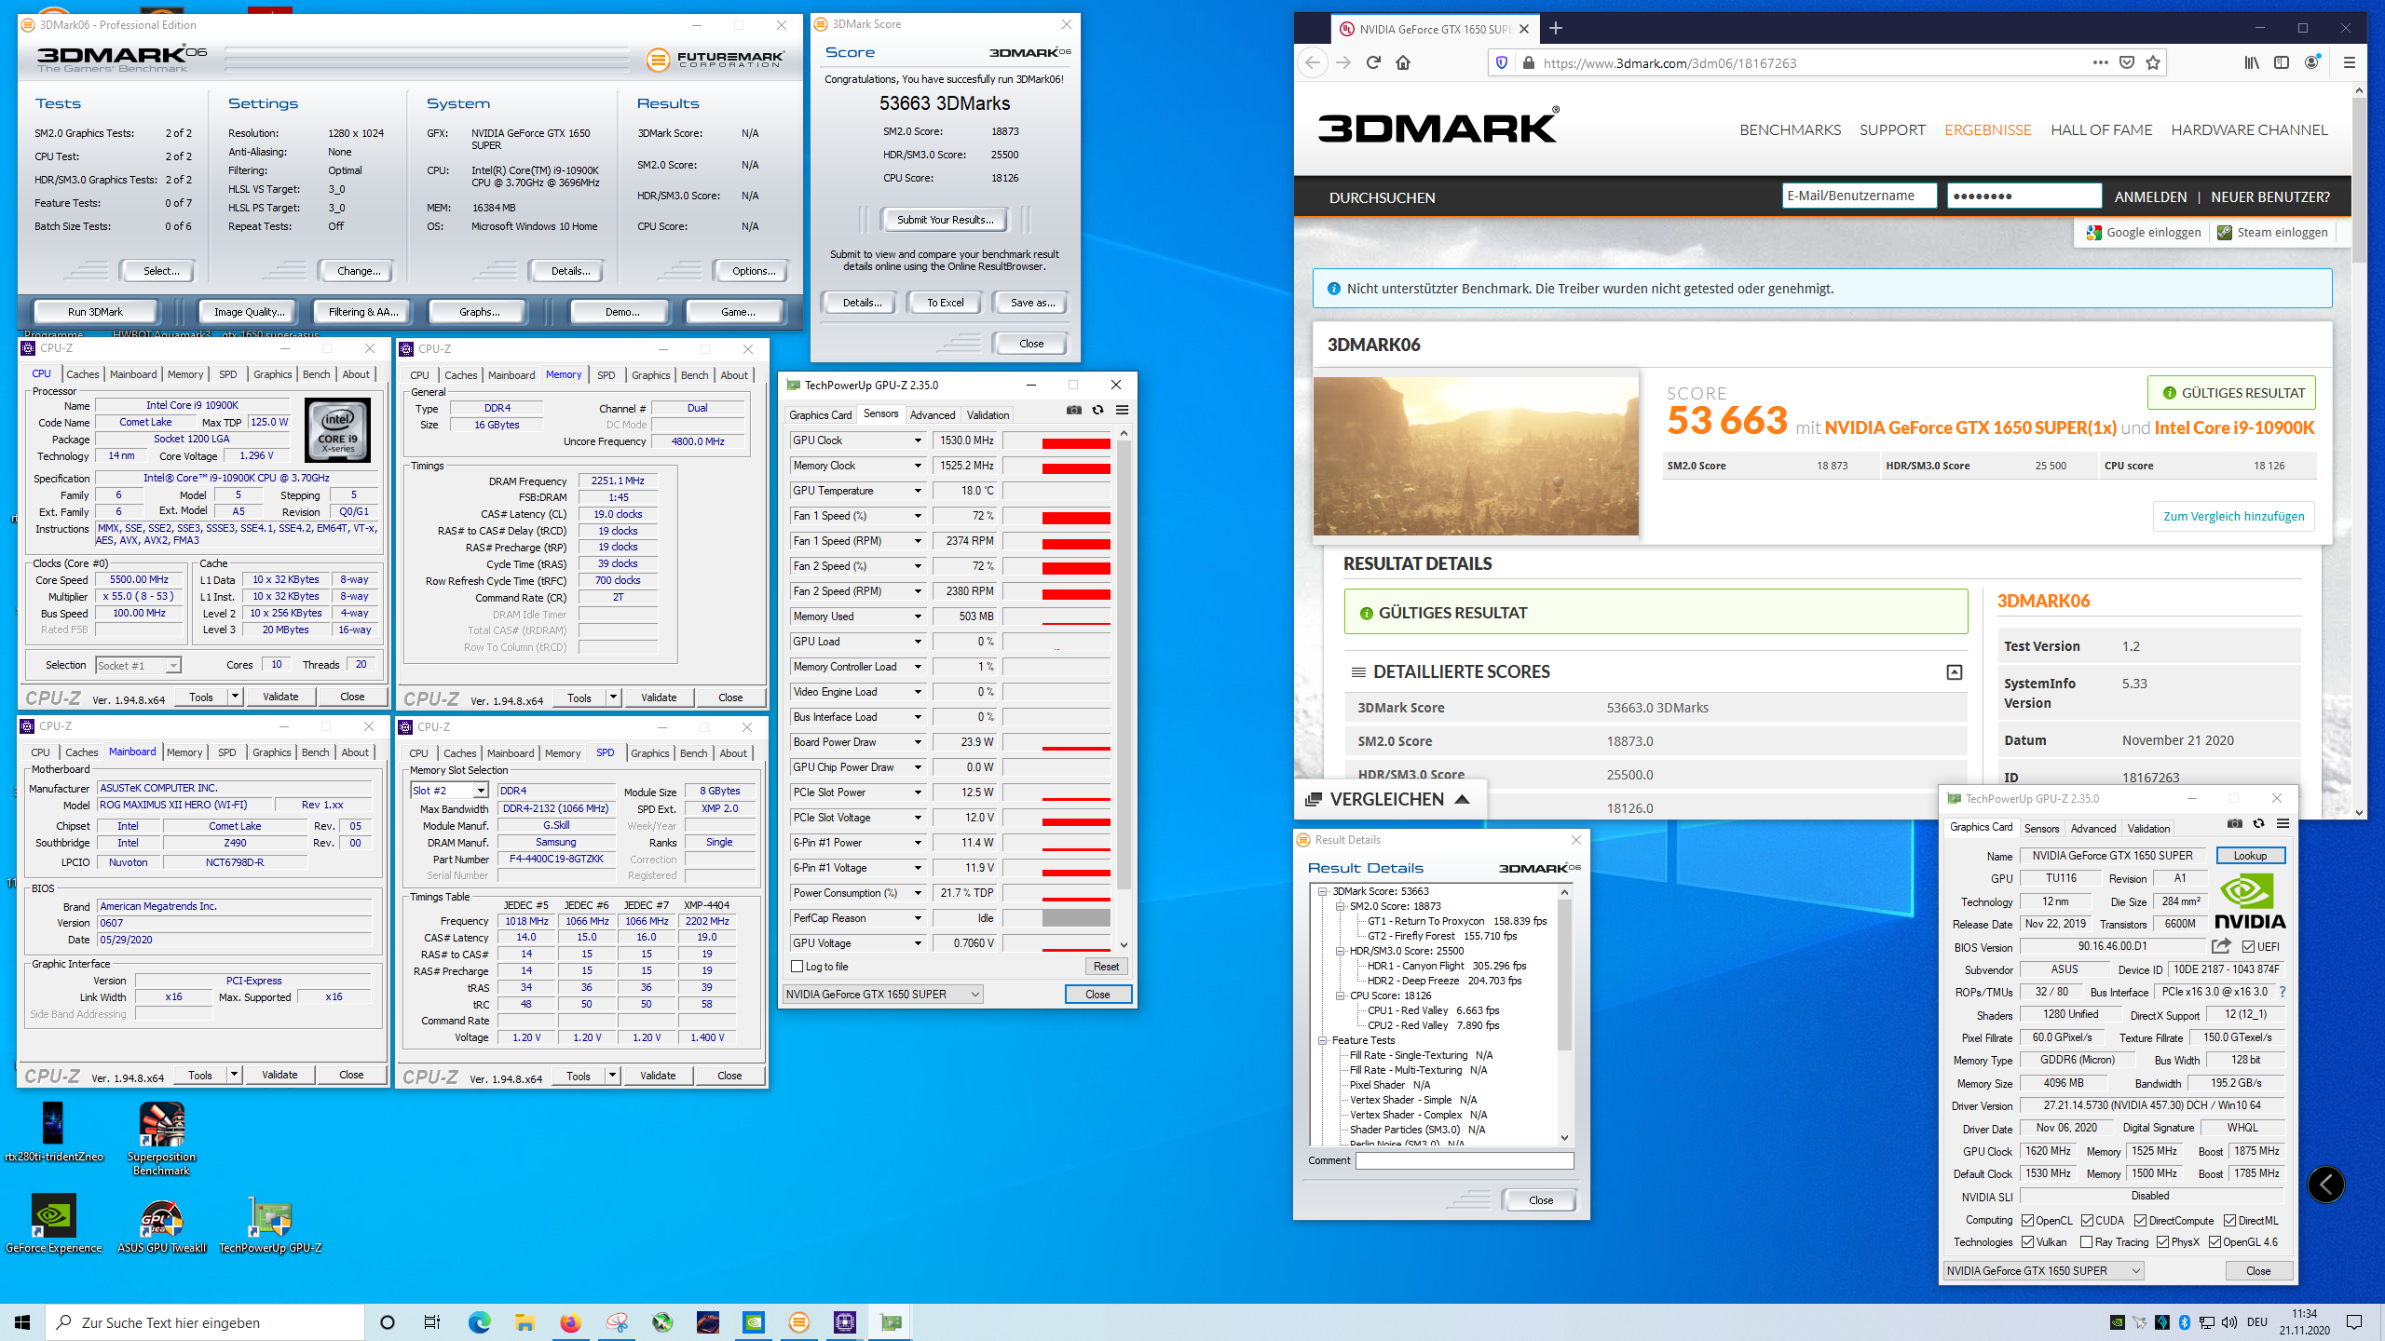Open hamburger menu in GPU-Z Graphics Card window
This screenshot has width=2385, height=1341.
2282,823
